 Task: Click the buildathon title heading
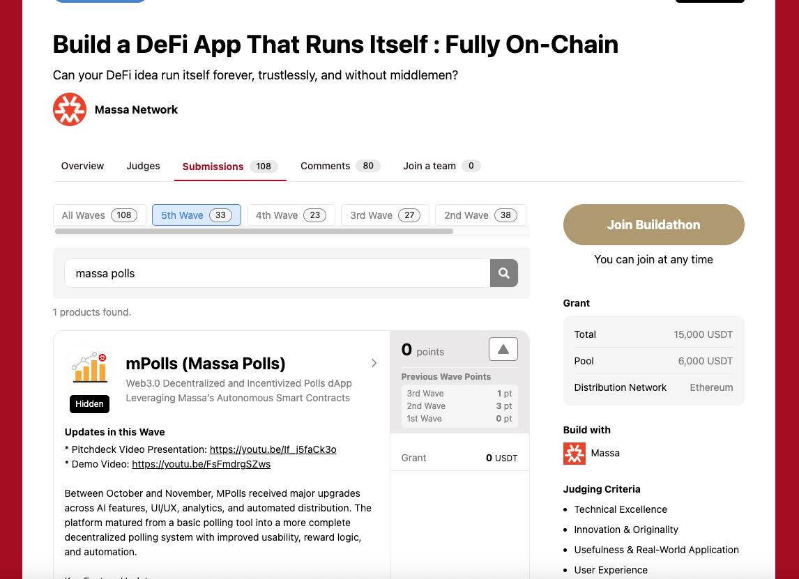tap(335, 45)
